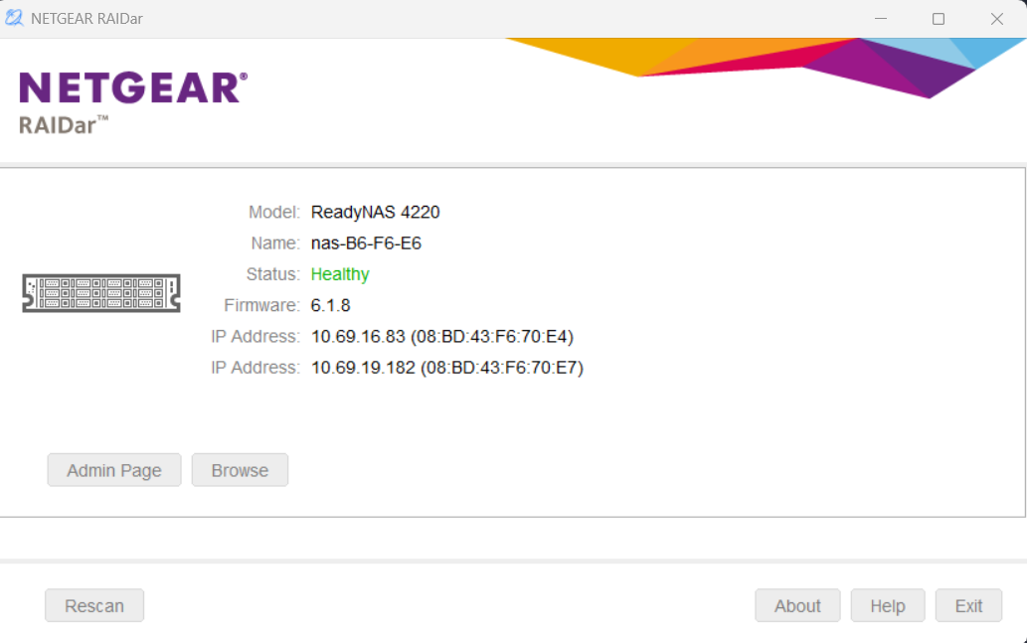This screenshot has width=1027, height=643.
Task: Click the RAIDar app icon in title bar
Action: tap(14, 18)
